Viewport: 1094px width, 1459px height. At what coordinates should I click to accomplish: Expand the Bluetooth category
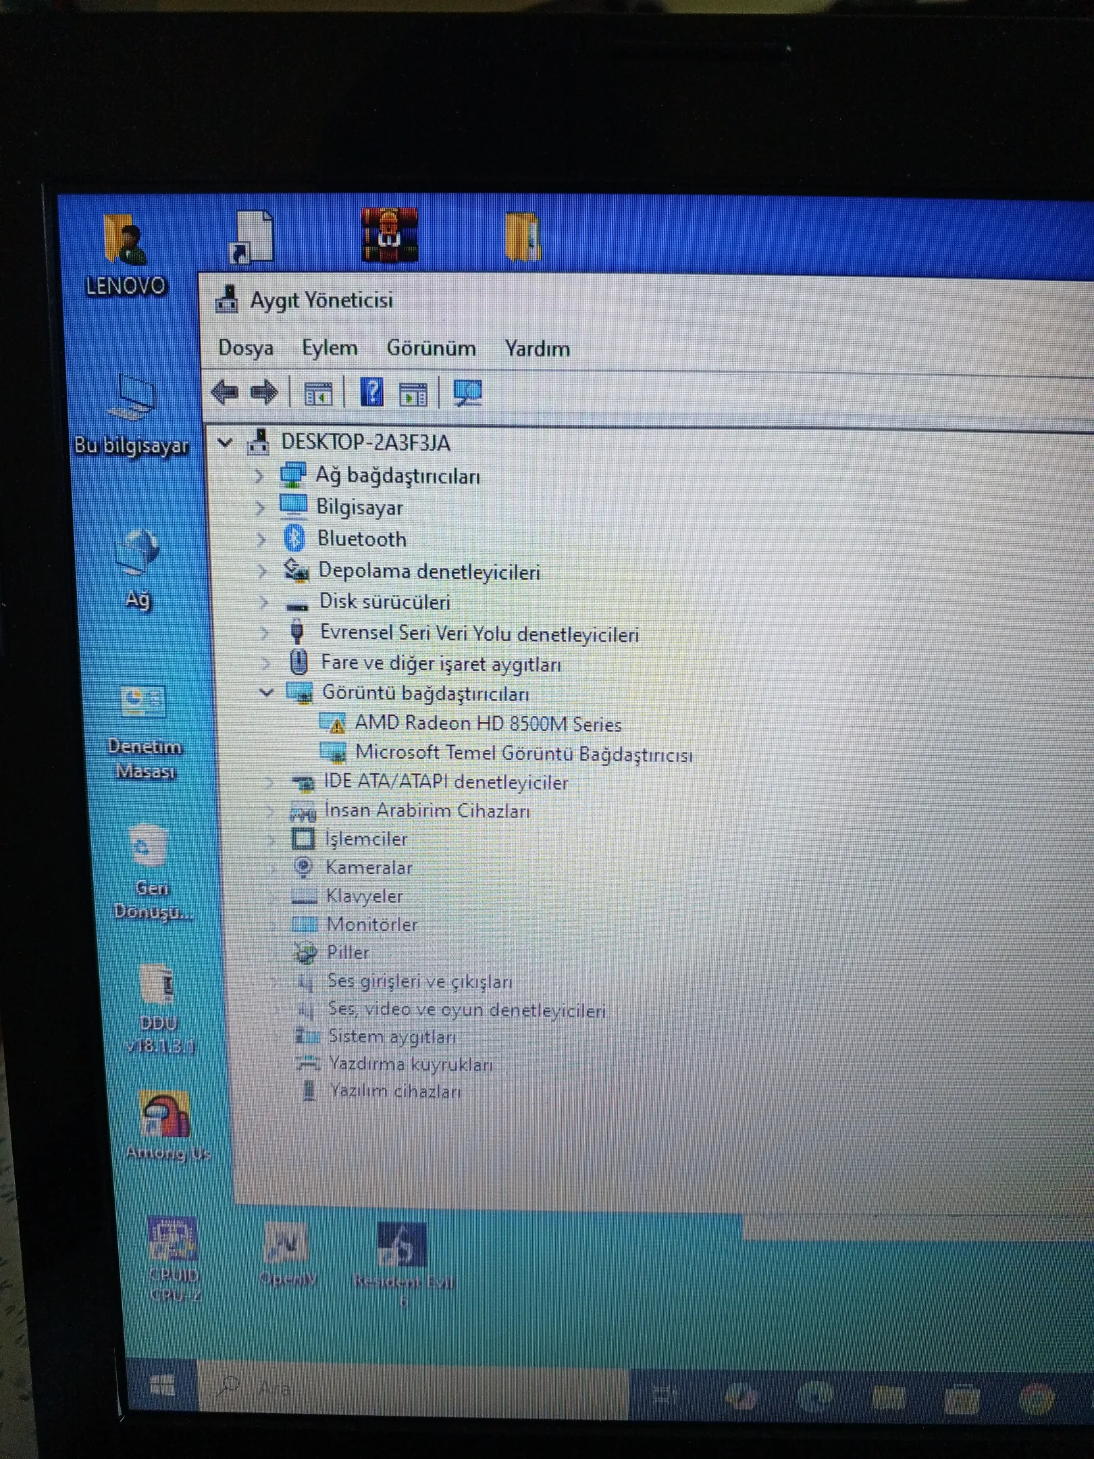[261, 539]
